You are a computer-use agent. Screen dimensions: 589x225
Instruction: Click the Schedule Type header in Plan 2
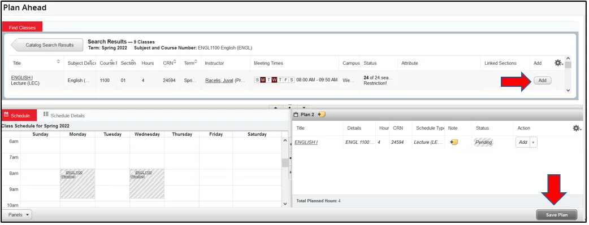coord(430,128)
